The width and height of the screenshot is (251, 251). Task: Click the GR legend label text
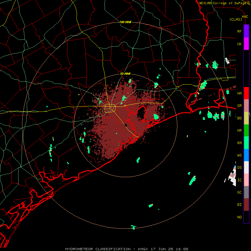pyautogui.click(x=239, y=106)
